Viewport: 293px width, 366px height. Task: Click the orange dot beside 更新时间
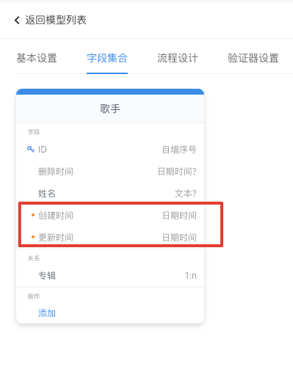click(x=33, y=237)
